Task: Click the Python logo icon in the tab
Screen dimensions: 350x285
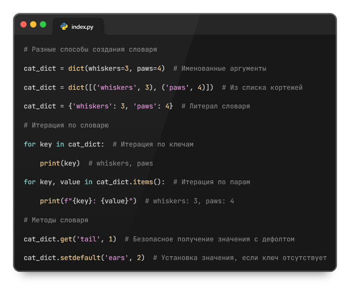Action: (x=64, y=26)
